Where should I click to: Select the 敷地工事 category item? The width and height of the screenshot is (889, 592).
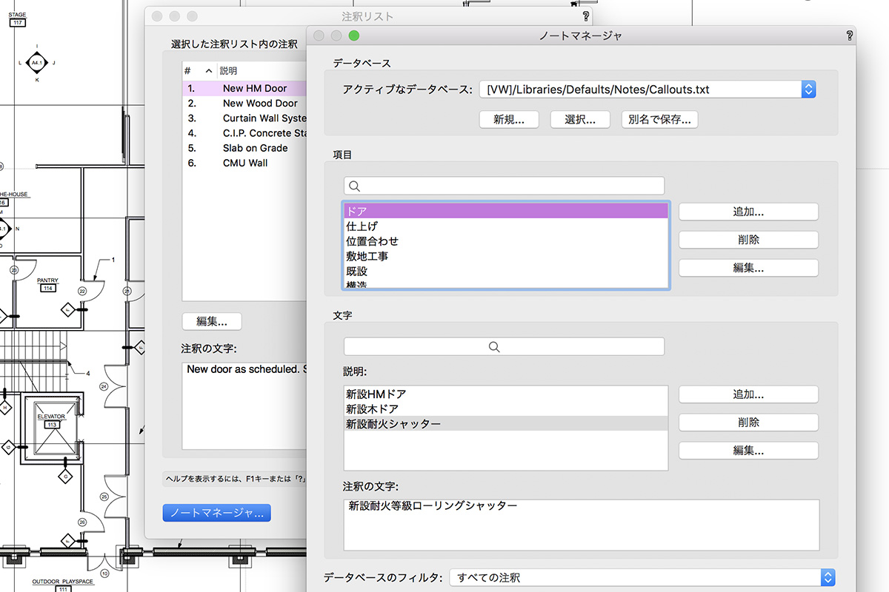506,256
